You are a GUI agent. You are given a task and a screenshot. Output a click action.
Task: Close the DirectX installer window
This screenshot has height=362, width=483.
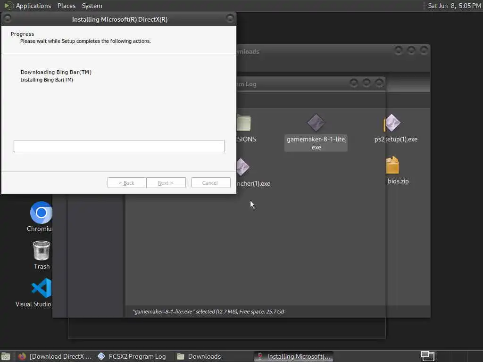[230, 18]
